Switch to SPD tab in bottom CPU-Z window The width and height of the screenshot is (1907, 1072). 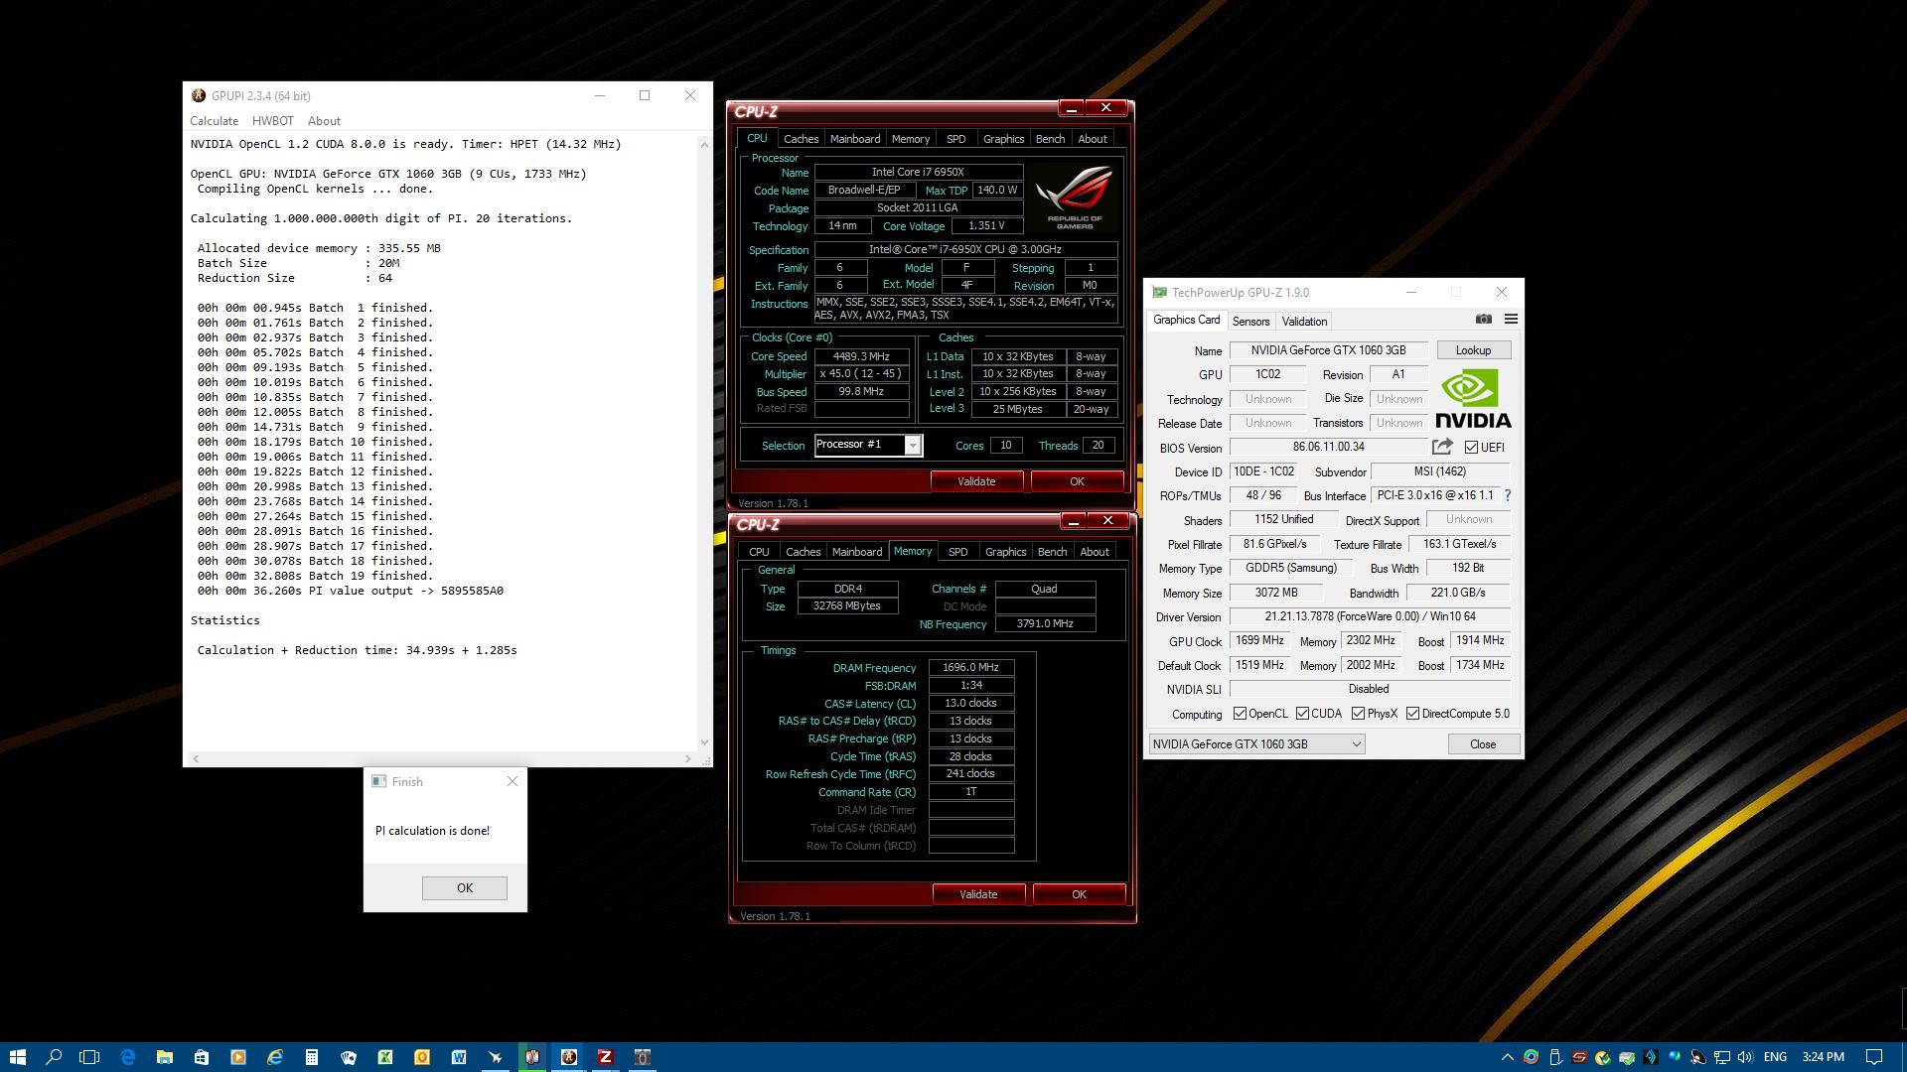(957, 552)
